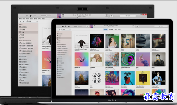Open the Coasts album cover
Image resolution: width=177 pixels, height=105 pixels.
click(x=128, y=41)
